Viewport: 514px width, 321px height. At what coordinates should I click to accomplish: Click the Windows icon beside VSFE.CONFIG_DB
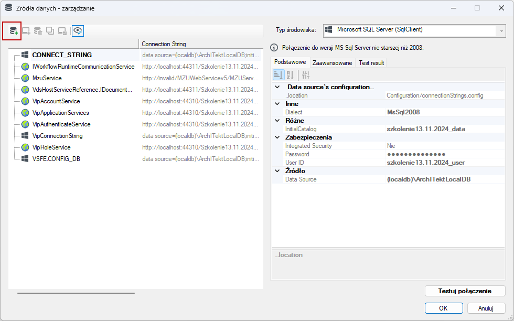(25, 159)
